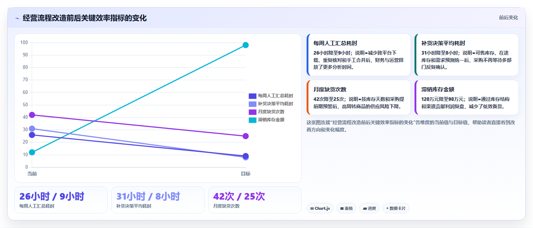Click the 月度缺货次数 legend label
This screenshot has height=228, width=533.
coord(271,112)
